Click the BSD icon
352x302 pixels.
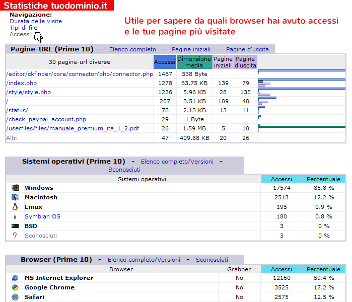(15, 226)
